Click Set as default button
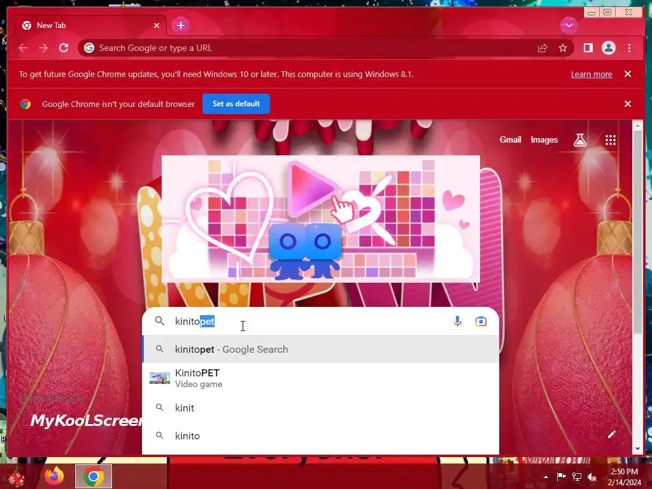The image size is (652, 489). point(236,104)
